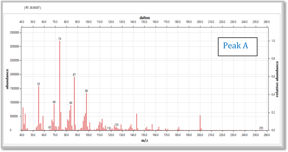Viewport: 288px width, 152px height.
Task: Click the peak label '98'
Action: pos(86,91)
